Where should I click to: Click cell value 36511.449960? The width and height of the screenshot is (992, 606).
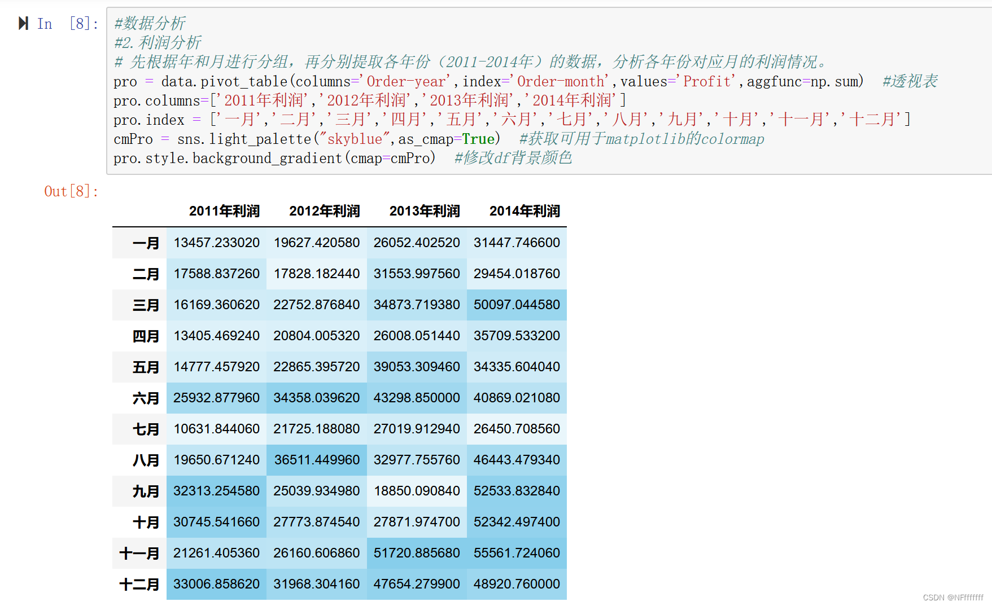[x=317, y=460]
